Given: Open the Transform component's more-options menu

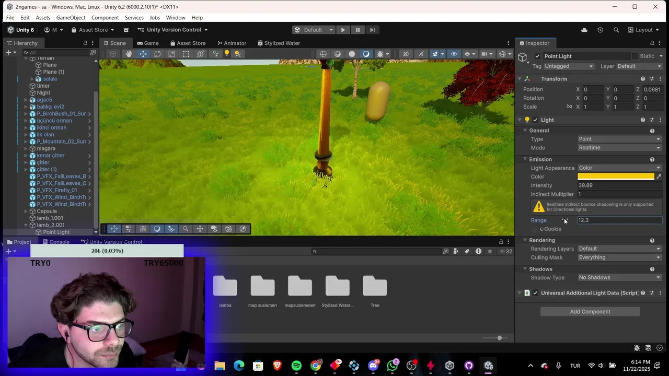Looking at the screenshot, I should click(660, 79).
